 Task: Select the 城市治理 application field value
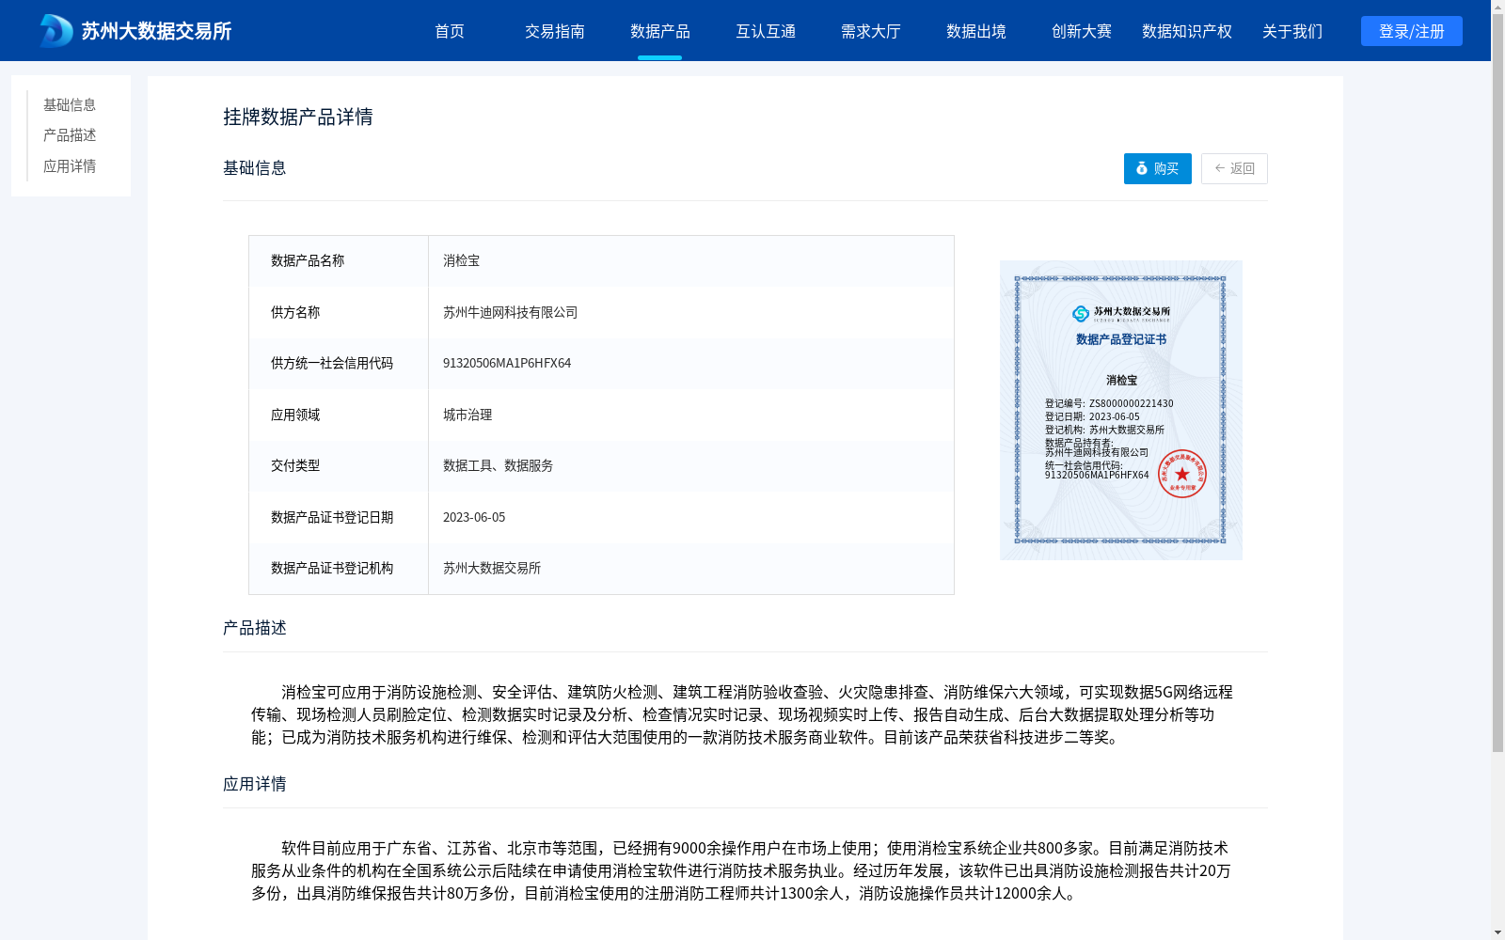(691, 415)
